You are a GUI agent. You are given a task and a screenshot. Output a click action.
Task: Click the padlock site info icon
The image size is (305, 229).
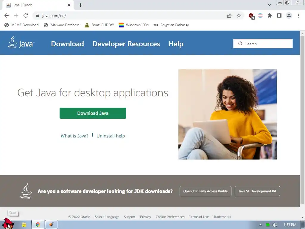click(x=38, y=16)
